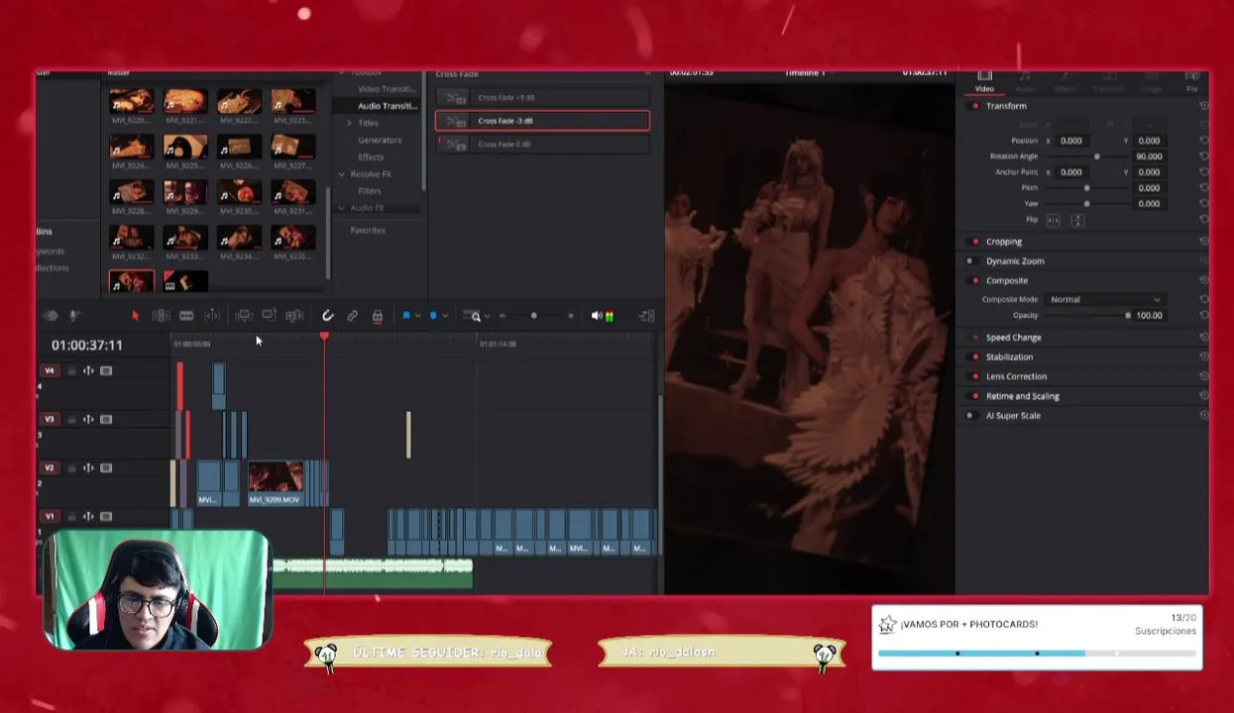
Task: Lock track V1 with its padlock
Action: tap(71, 516)
